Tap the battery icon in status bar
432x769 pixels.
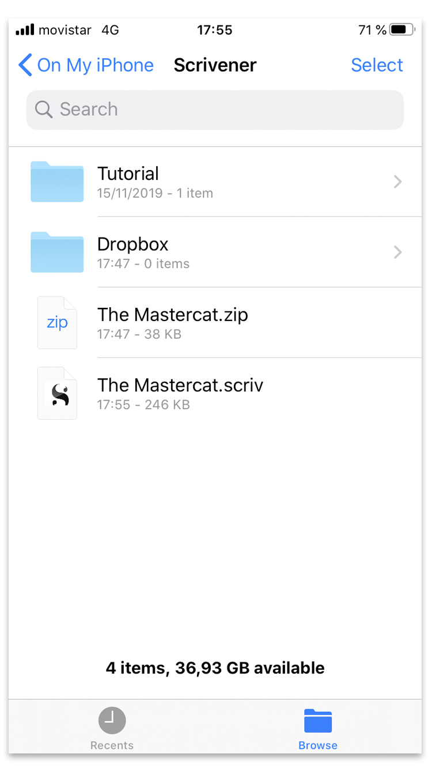(x=401, y=30)
